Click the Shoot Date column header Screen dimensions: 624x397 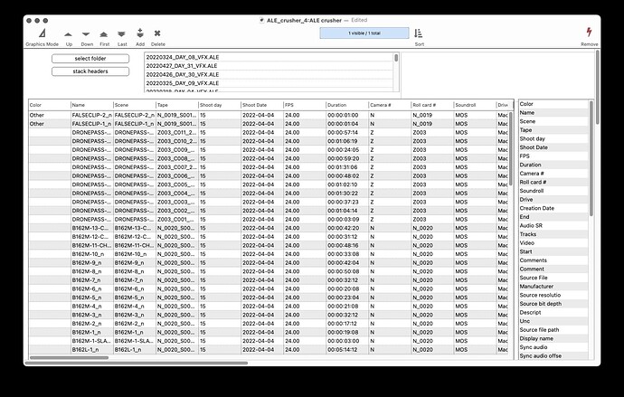point(262,105)
